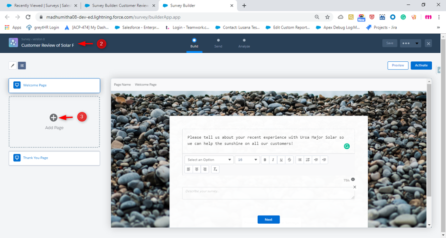
Task: Open the Projects - Jira bookmark
Action: (x=381, y=28)
